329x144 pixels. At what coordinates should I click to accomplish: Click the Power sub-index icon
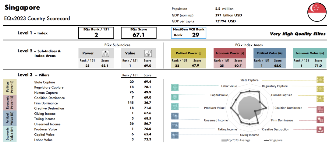pyautogui.click(x=106, y=53)
